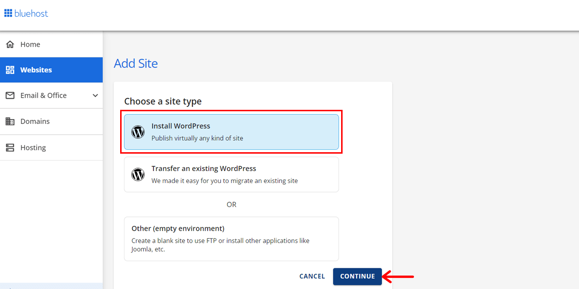This screenshot has width=579, height=289.
Task: Open Email & Office menu item
Action: [x=51, y=95]
